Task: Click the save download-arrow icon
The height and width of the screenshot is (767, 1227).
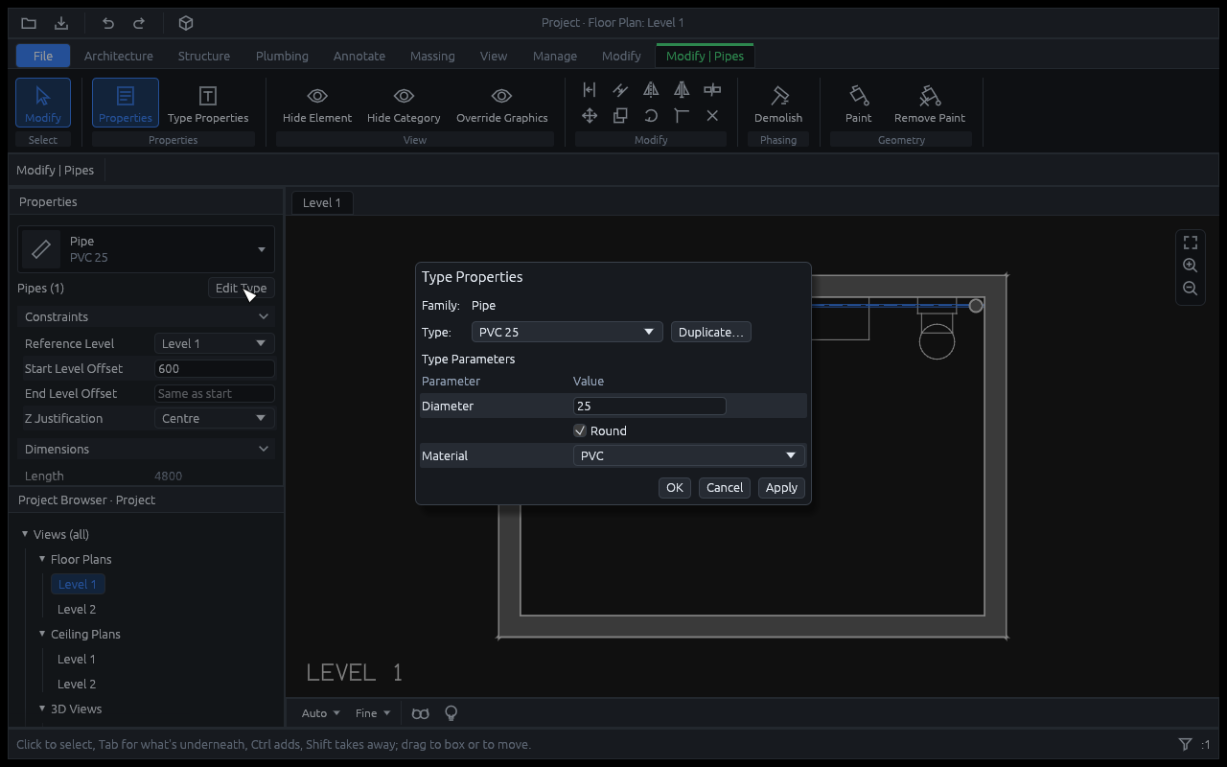Action: [61, 23]
